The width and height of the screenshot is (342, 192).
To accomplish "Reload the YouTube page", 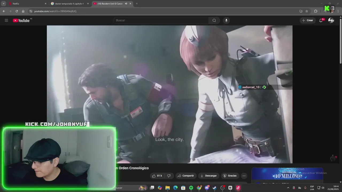I will click(17, 11).
